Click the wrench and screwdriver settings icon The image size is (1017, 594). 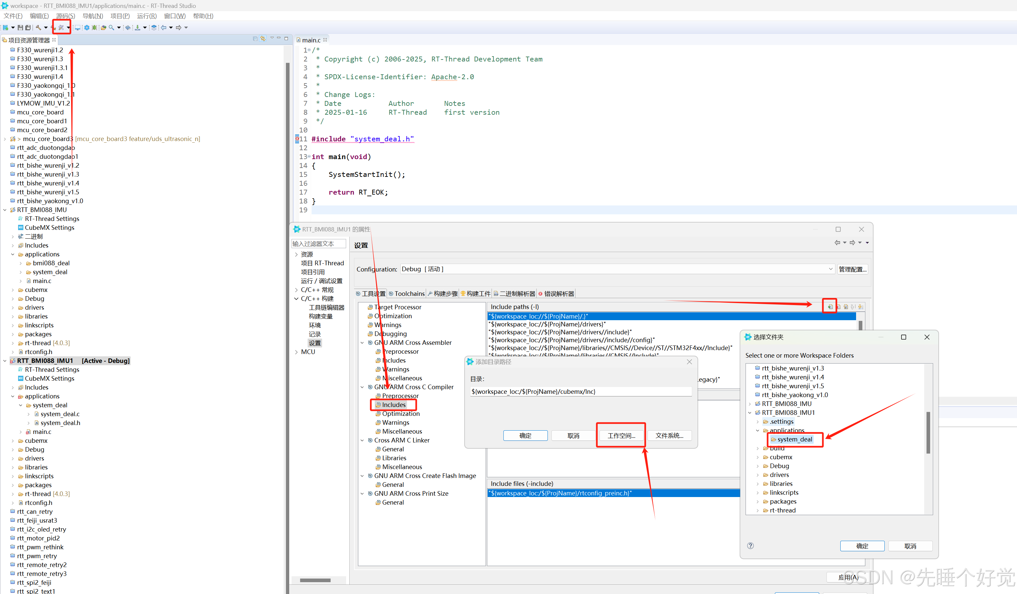click(61, 27)
